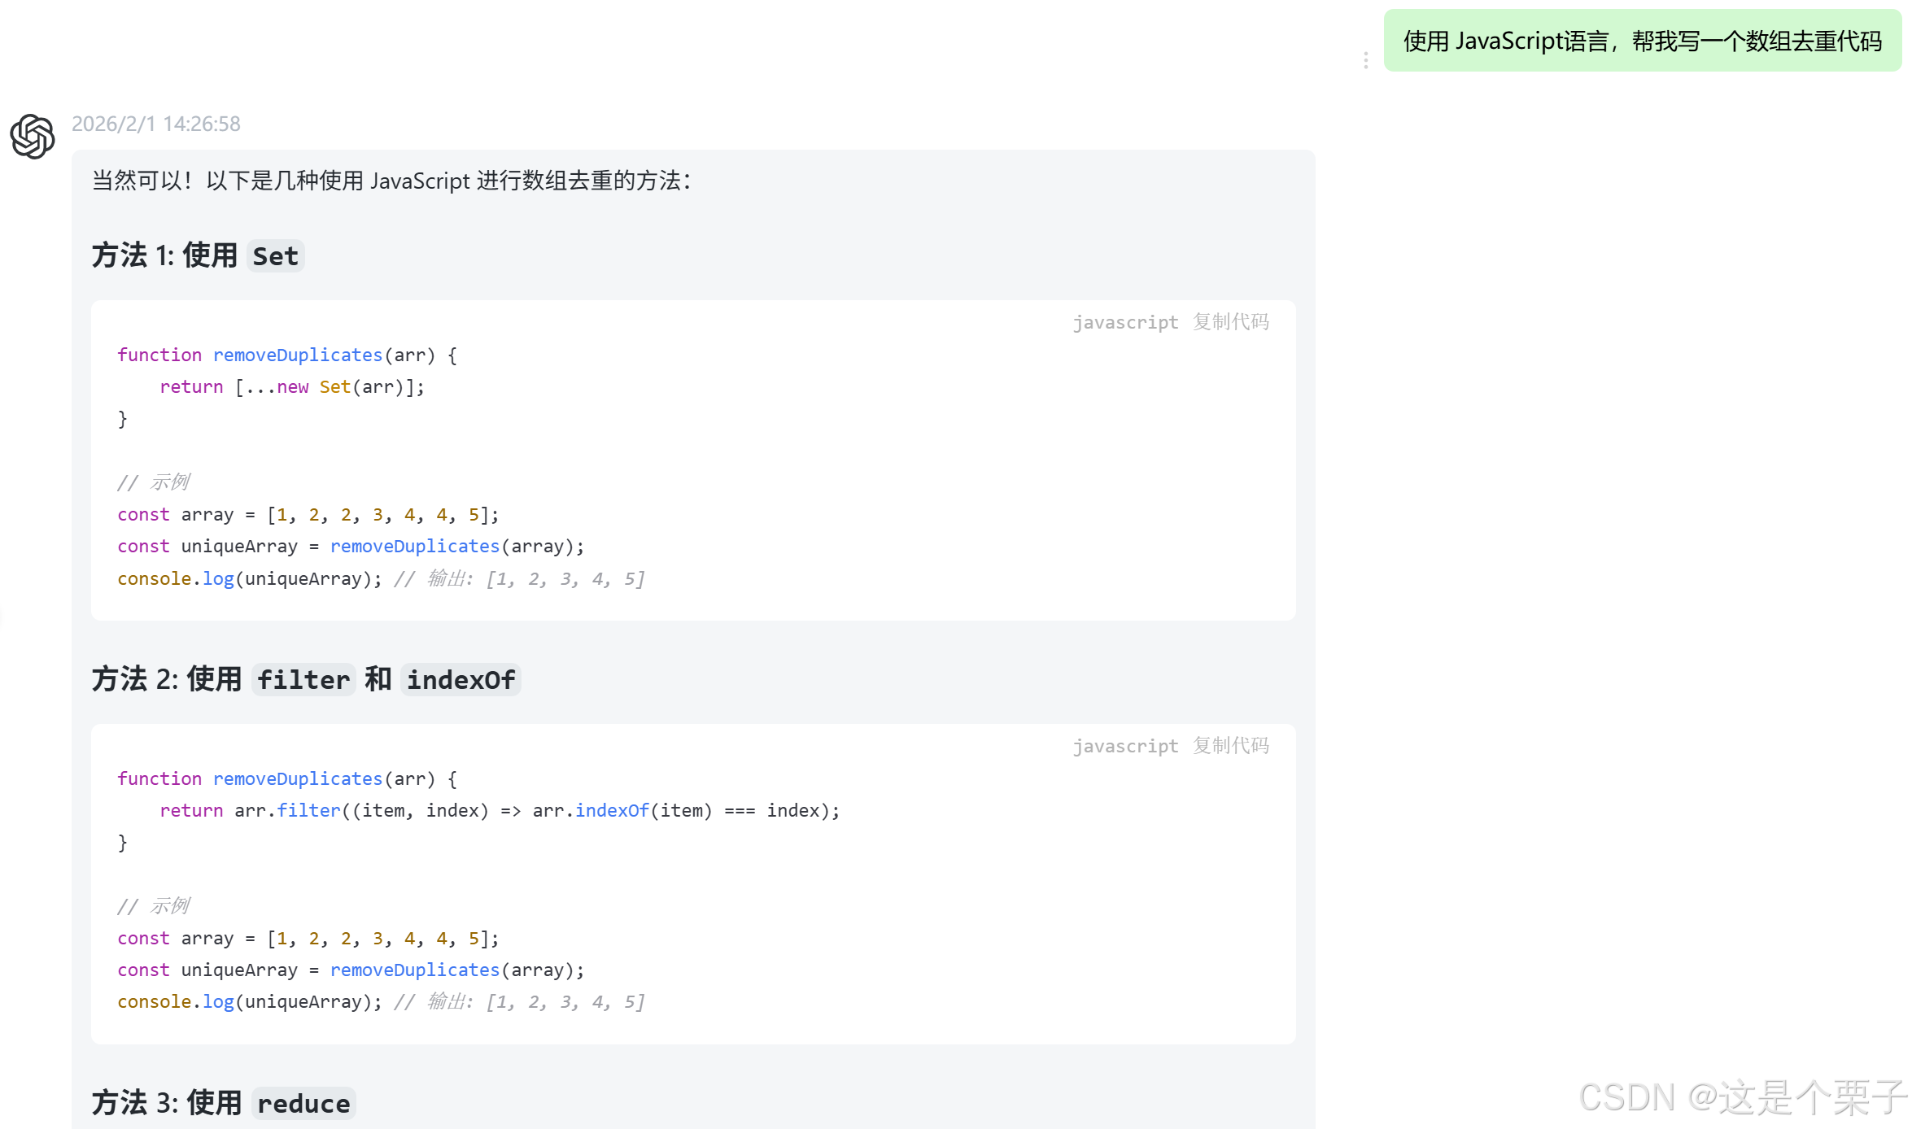Click the javascript label on the first code block
Screen dimensions: 1912x1129
point(1124,323)
